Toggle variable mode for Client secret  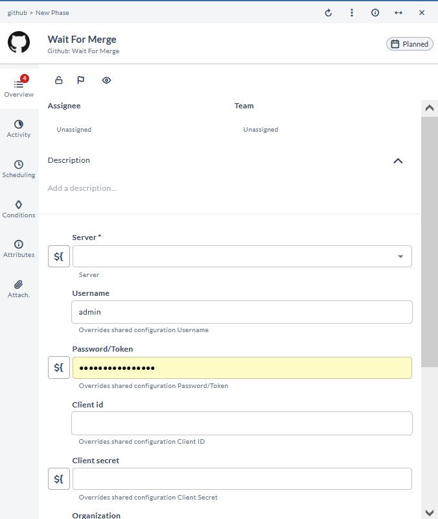[59, 479]
